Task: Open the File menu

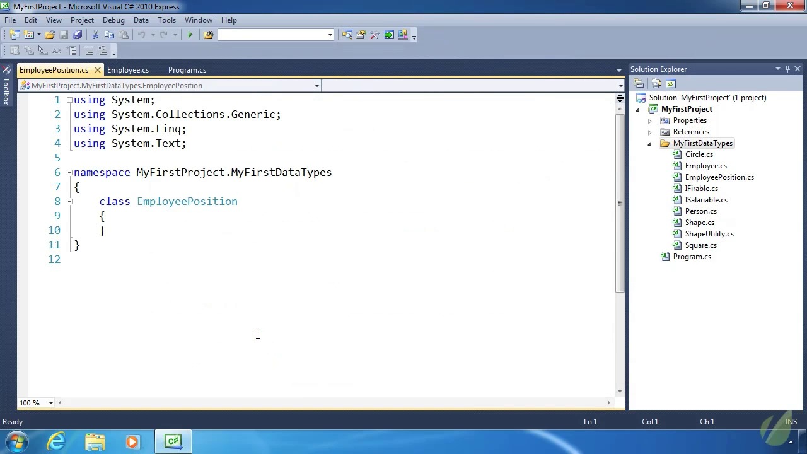Action: (10, 20)
